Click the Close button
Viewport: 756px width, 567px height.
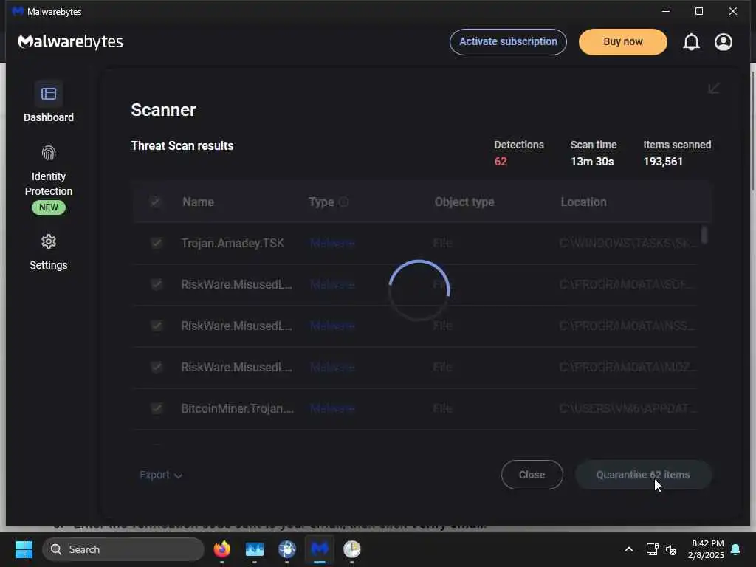point(532,475)
